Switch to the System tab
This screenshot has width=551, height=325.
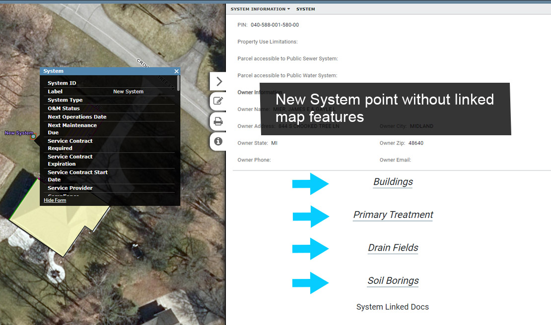[305, 9]
